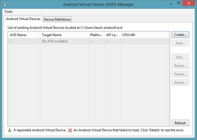
Task: Sort by the Target Name column header
Action: click(x=64, y=35)
